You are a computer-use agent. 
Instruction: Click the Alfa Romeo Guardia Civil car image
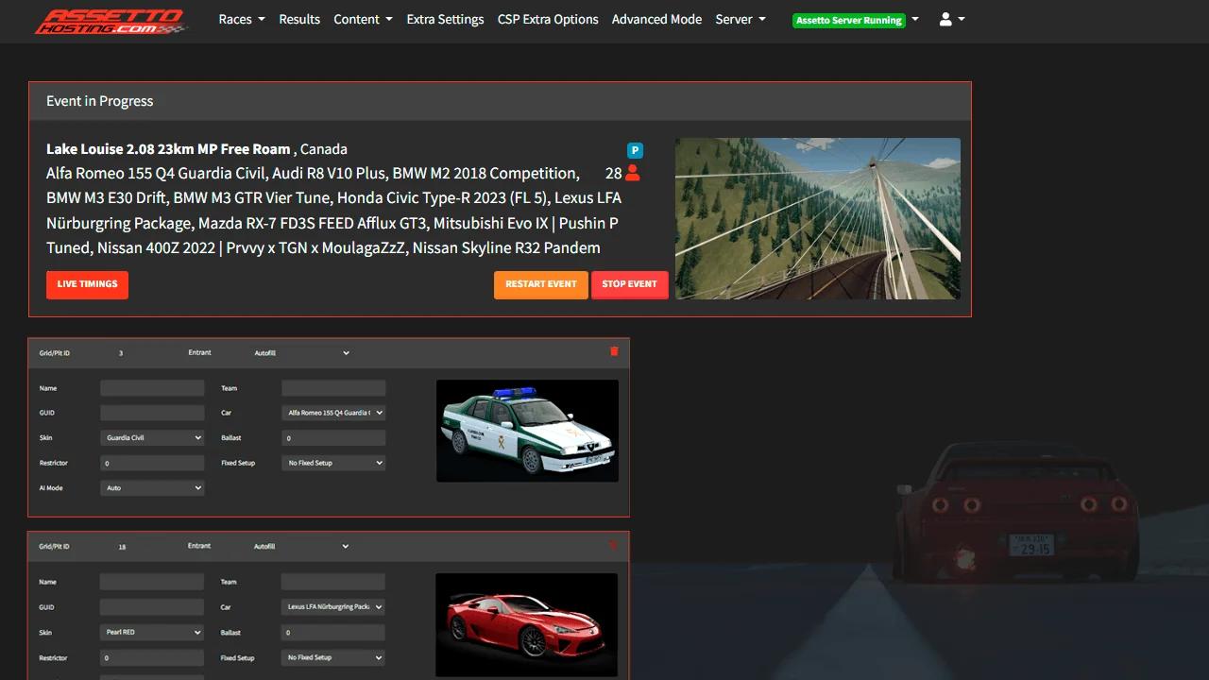[x=527, y=431]
